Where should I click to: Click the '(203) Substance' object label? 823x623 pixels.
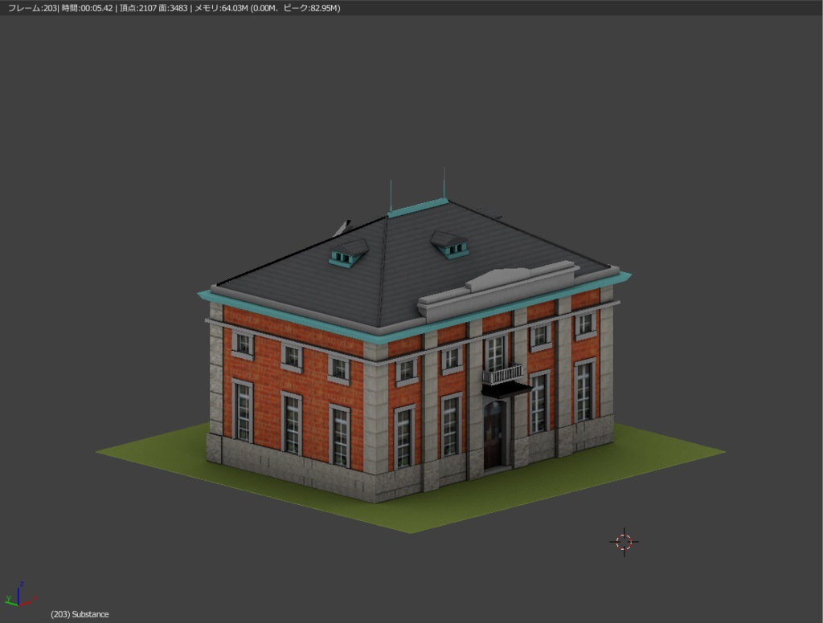click(80, 614)
